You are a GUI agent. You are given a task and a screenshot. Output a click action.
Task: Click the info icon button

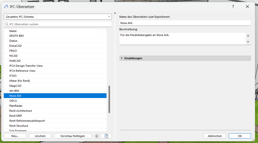(96, 136)
